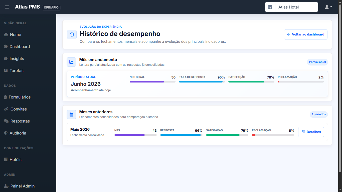This screenshot has width=342, height=192.
Task: Toggle the hamburger sidebar menu icon
Action: coord(7,7)
